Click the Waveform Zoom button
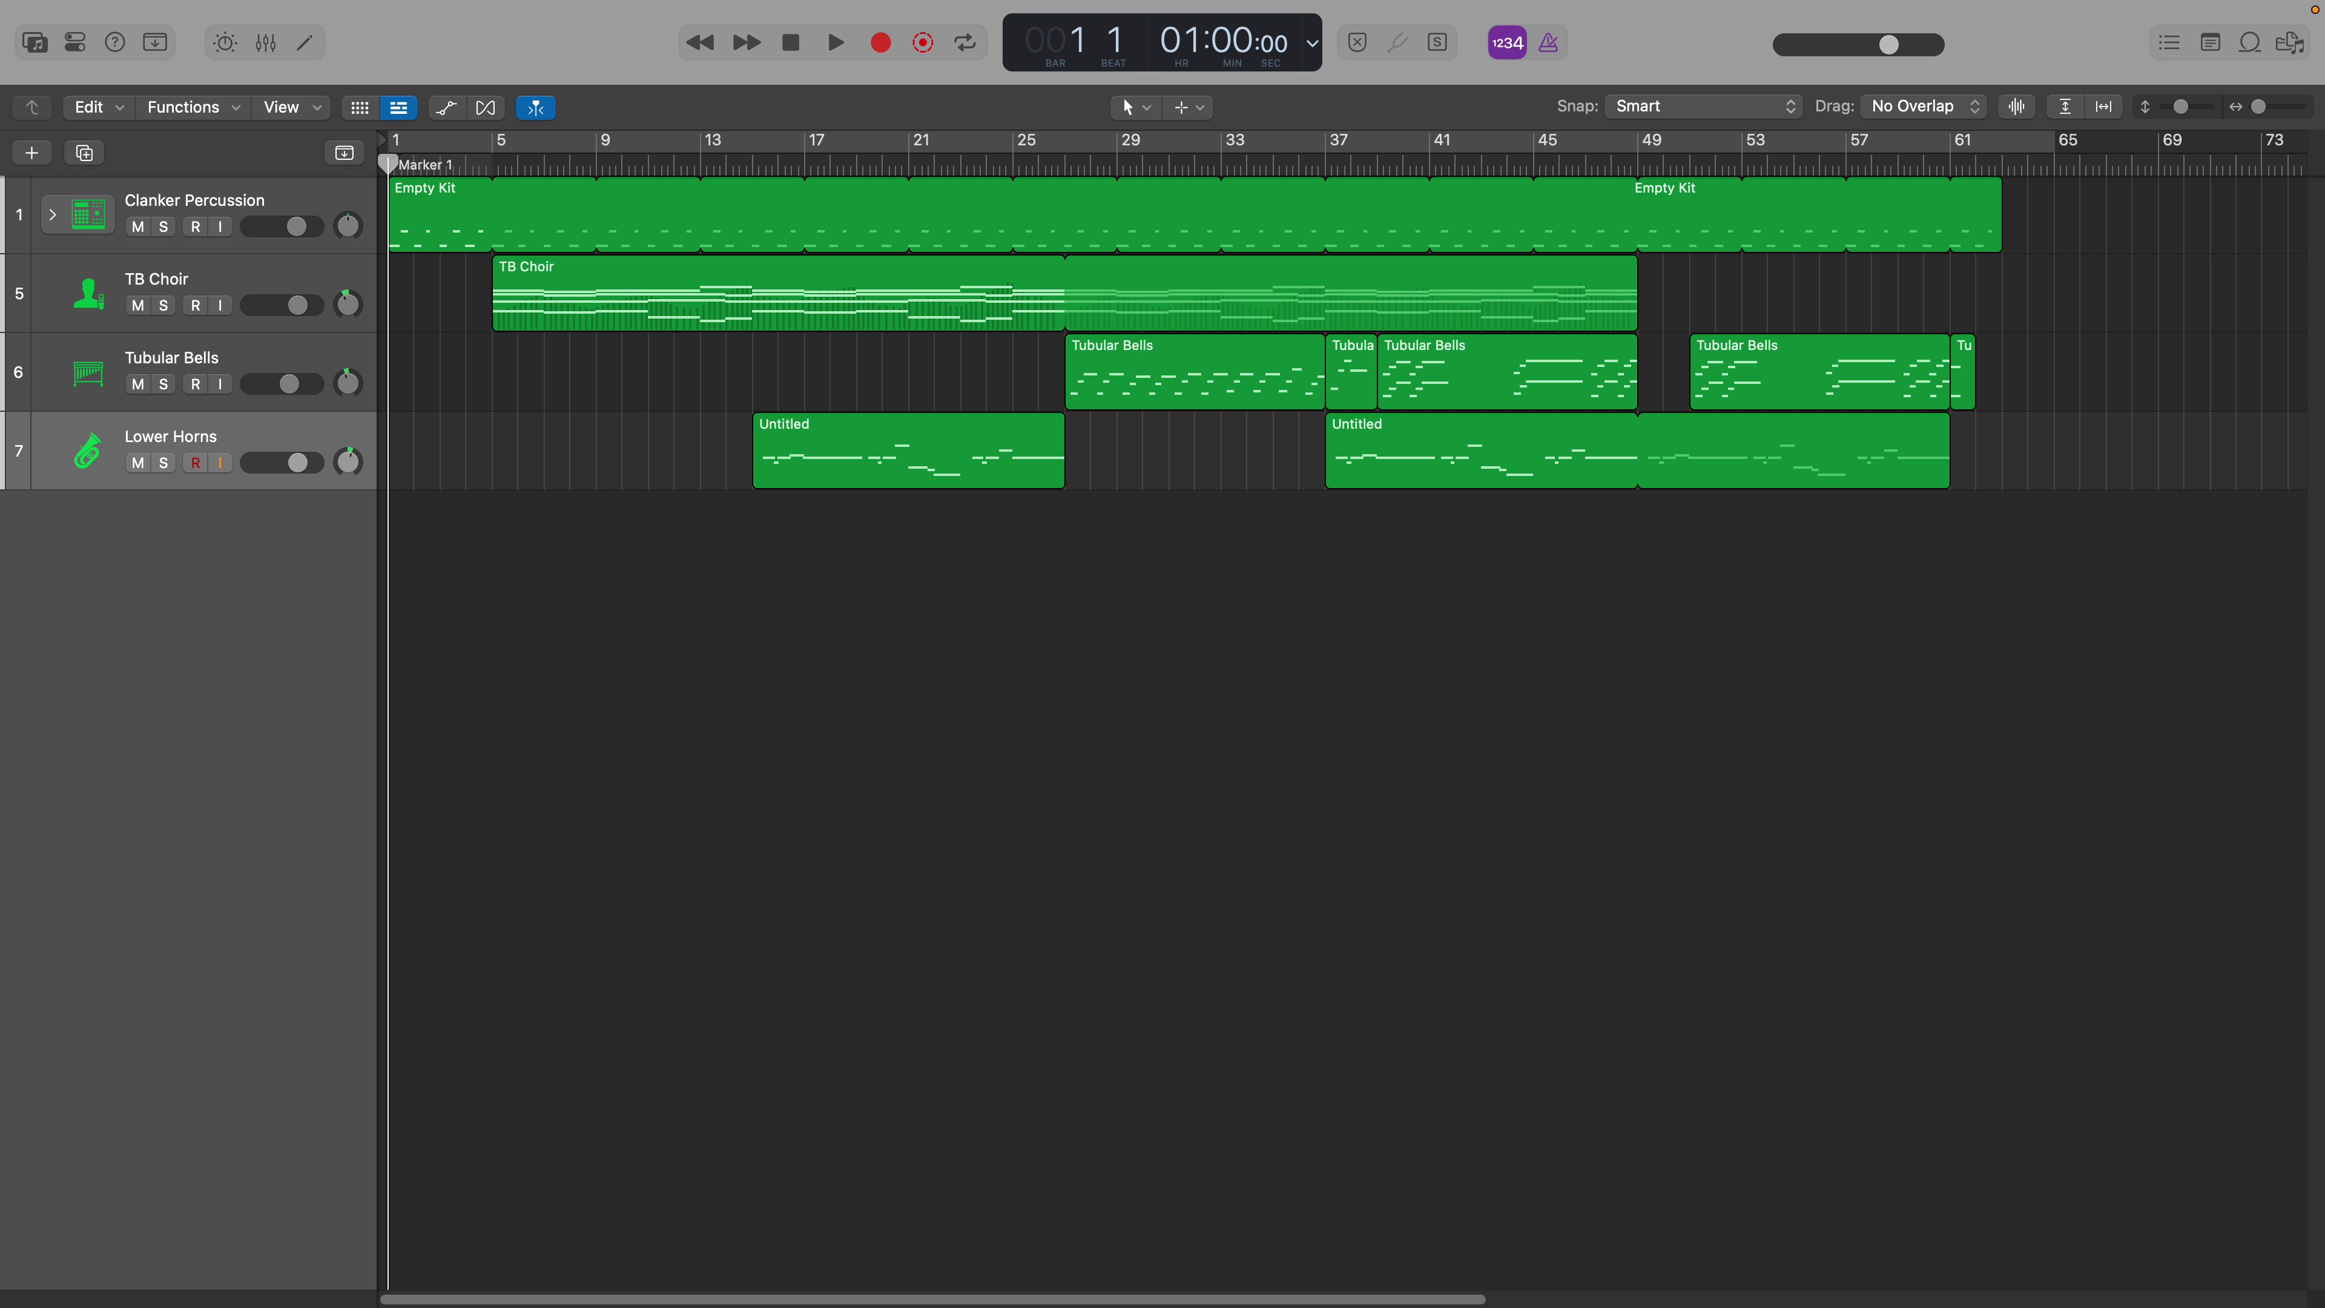Screen dimensions: 2325x1308 coord(2017,107)
